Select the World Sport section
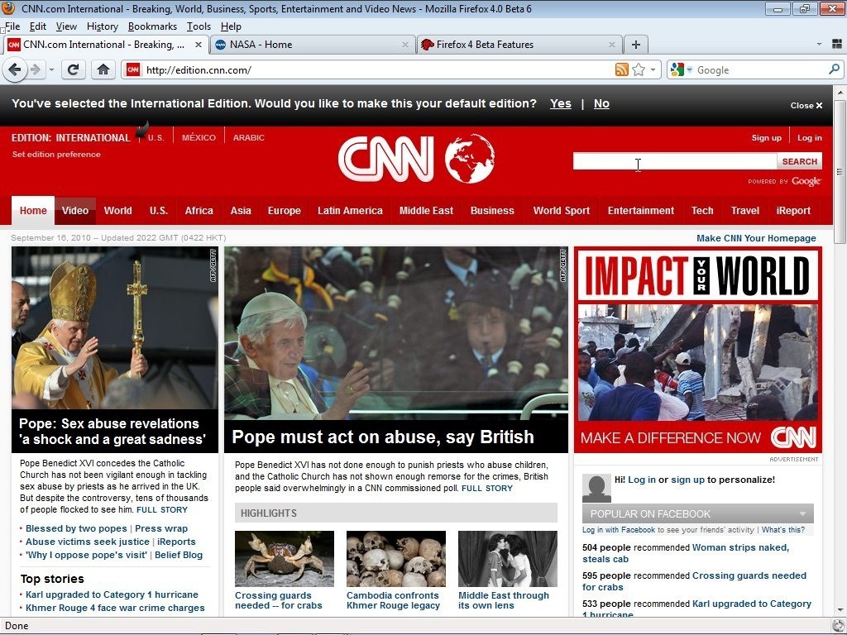The width and height of the screenshot is (847, 635). click(561, 211)
